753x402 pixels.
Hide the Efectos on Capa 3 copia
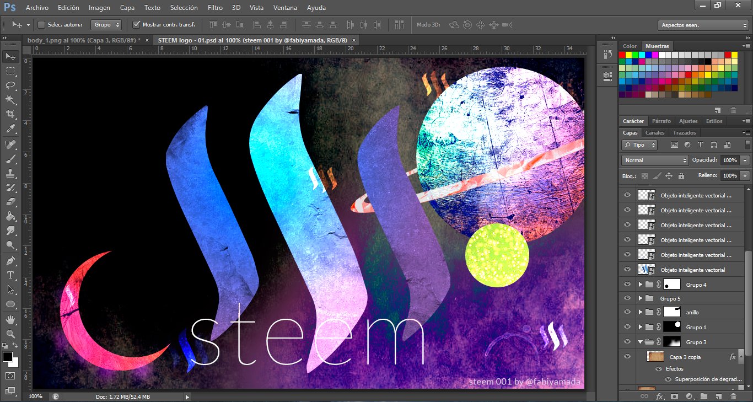click(x=659, y=369)
